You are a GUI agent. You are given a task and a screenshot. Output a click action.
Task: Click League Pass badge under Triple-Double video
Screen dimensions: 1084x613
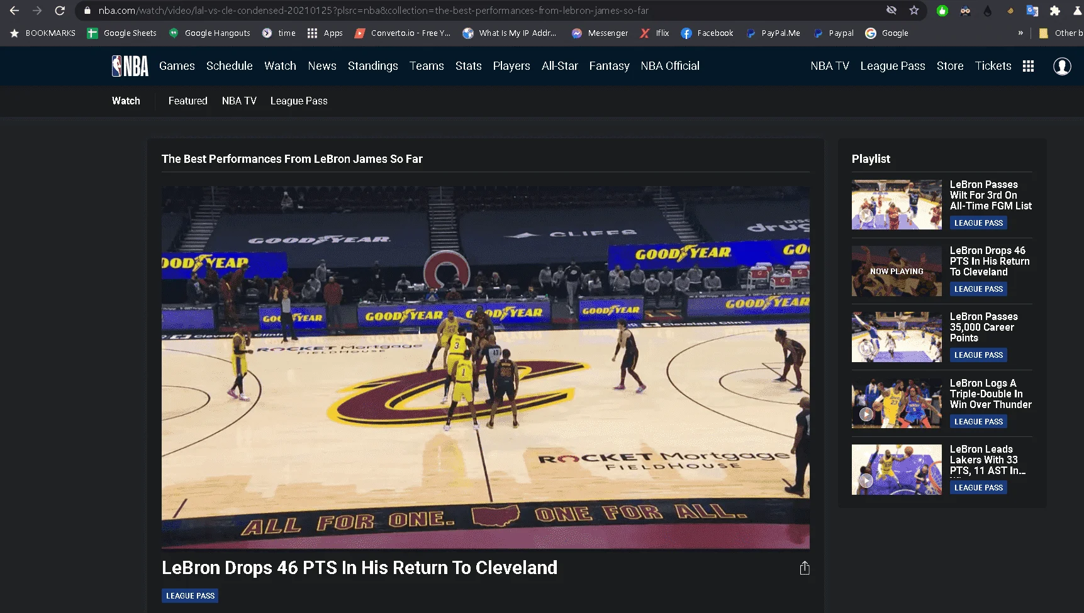[978, 422]
